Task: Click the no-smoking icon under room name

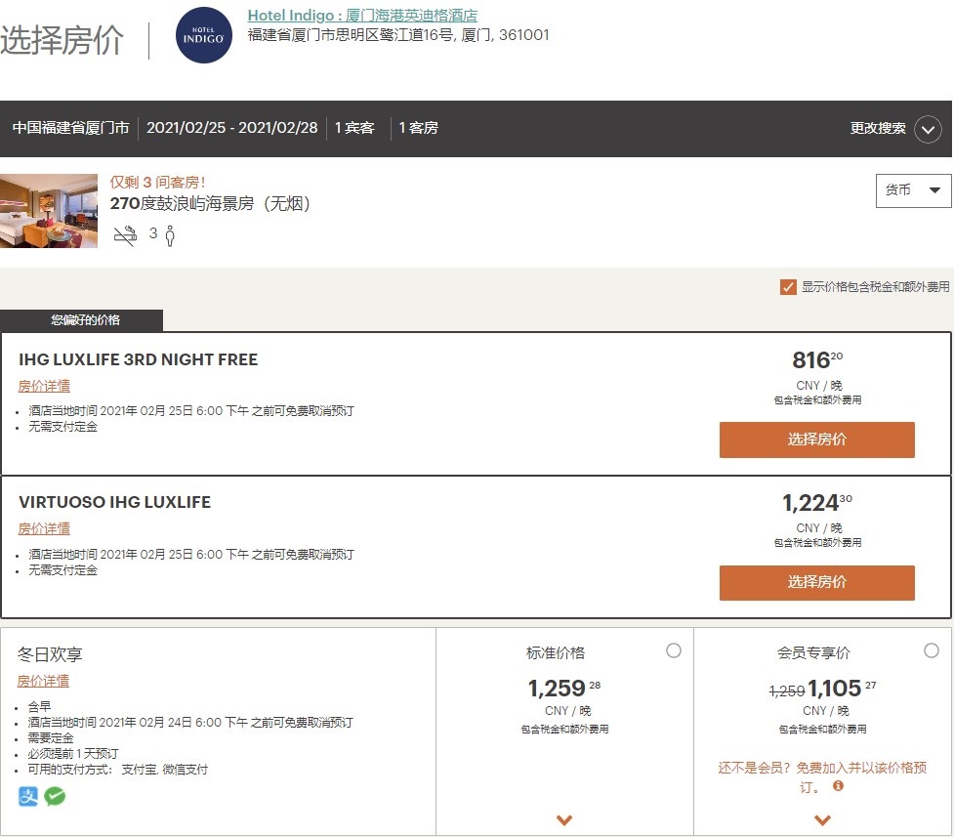Action: 125,235
